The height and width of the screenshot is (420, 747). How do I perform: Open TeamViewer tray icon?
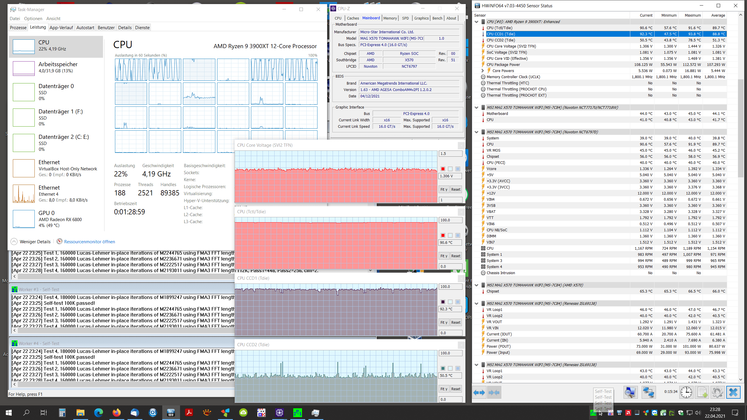(655, 413)
